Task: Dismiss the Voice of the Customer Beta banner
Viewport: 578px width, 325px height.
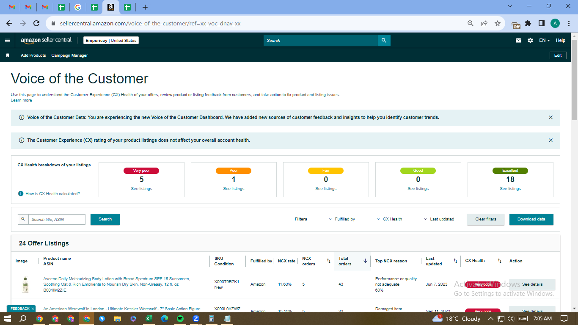Action: pos(550,117)
